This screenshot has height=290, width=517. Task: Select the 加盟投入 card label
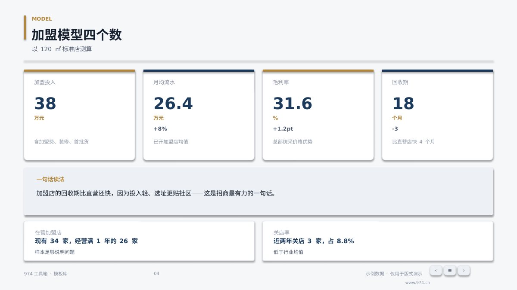coord(45,82)
